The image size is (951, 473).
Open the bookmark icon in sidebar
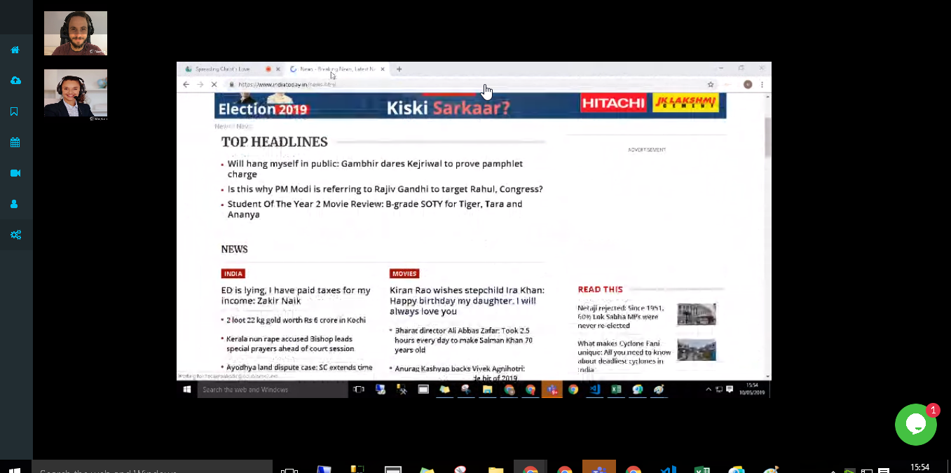(x=14, y=111)
